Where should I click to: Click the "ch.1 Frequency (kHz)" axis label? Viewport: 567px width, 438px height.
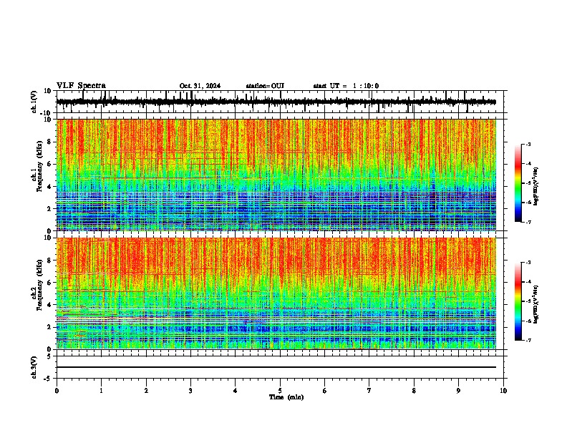pos(37,167)
